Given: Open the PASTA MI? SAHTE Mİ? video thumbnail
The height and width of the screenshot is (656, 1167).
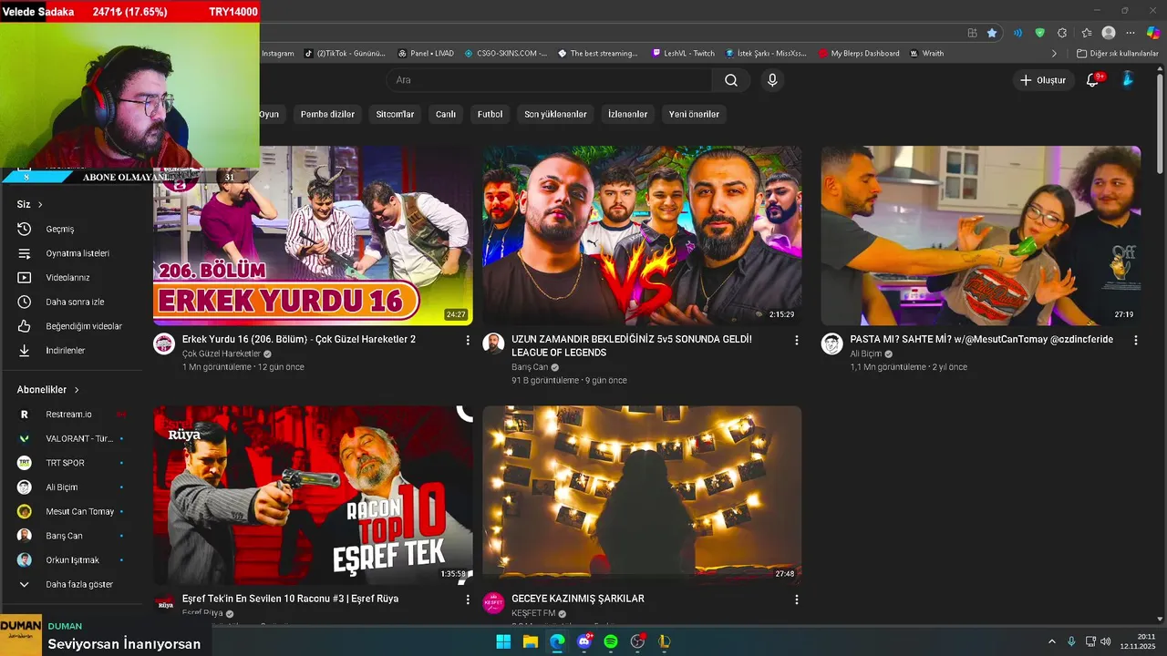Looking at the screenshot, I should coord(980,235).
